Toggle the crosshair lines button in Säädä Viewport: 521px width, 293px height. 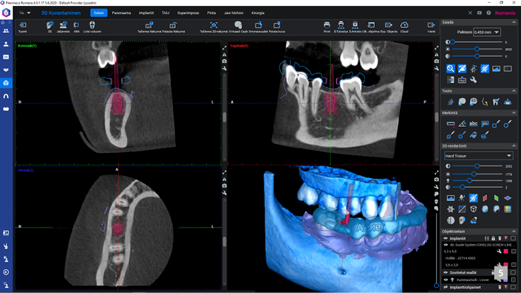point(485,69)
